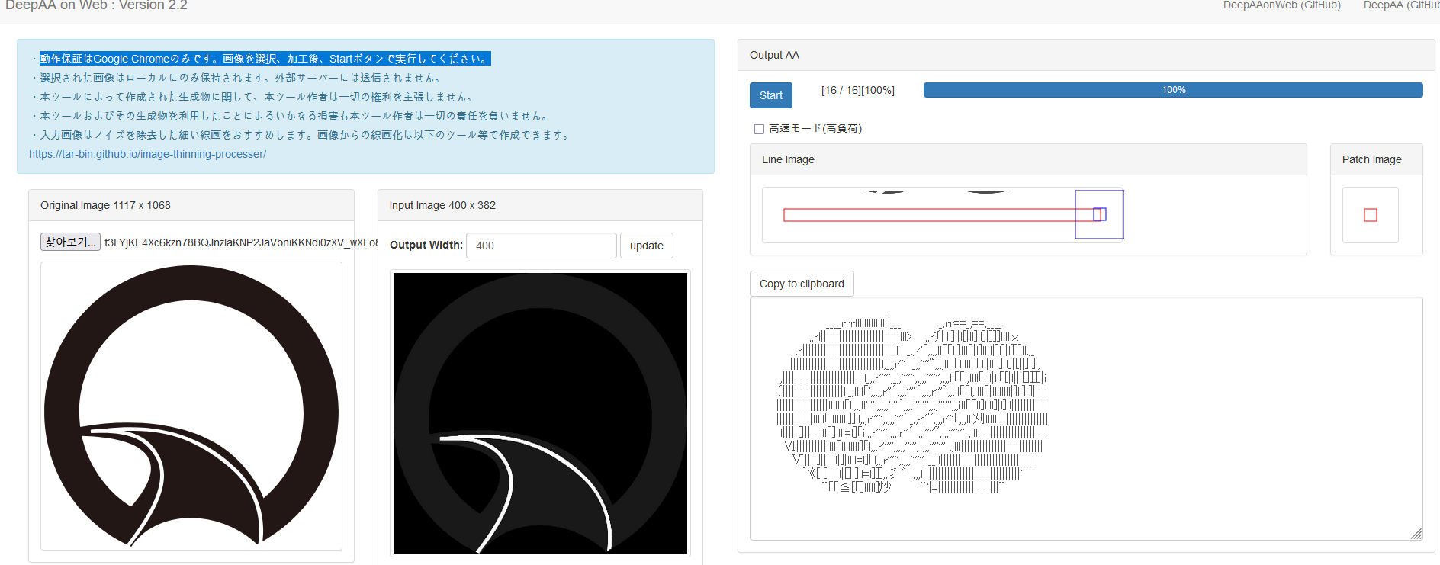Click the 100% progress bar
The image size is (1440, 565).
[x=1172, y=90]
